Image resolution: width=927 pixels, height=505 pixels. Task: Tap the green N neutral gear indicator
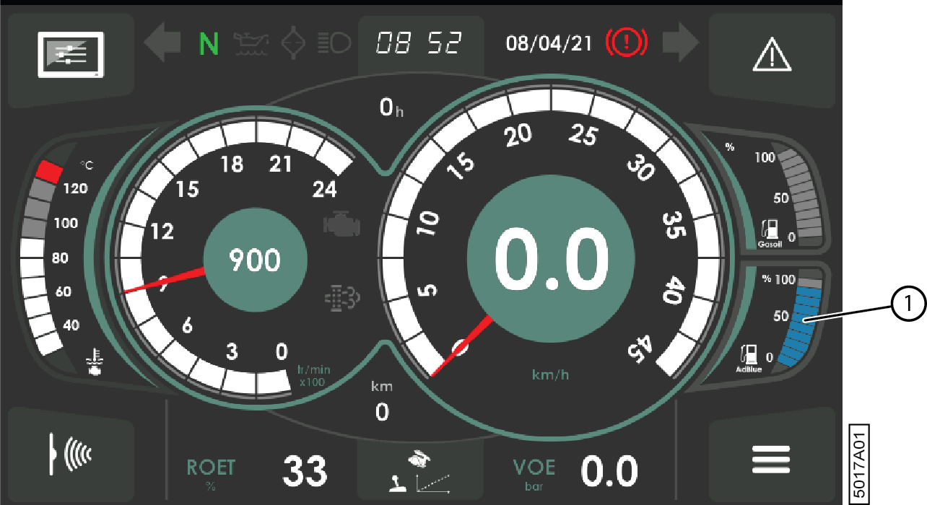[x=209, y=44]
